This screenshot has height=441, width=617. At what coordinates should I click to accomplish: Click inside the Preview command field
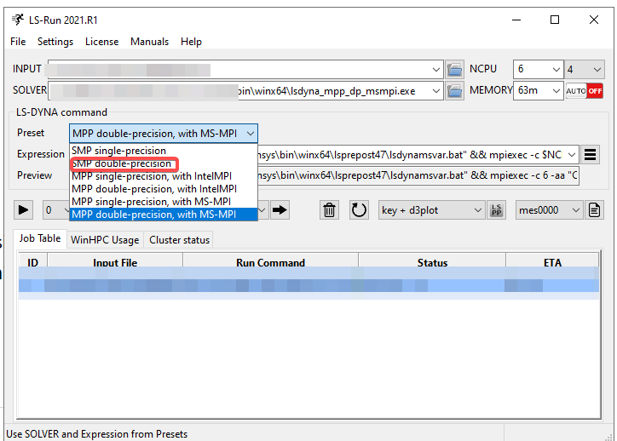click(418, 175)
